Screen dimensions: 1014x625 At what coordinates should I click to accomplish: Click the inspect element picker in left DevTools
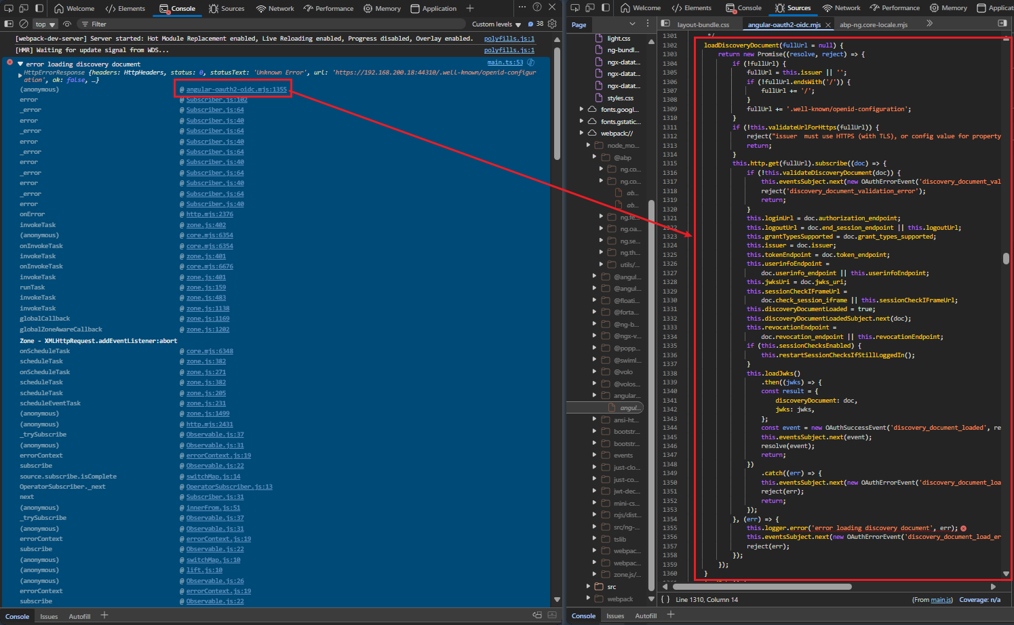[8, 8]
